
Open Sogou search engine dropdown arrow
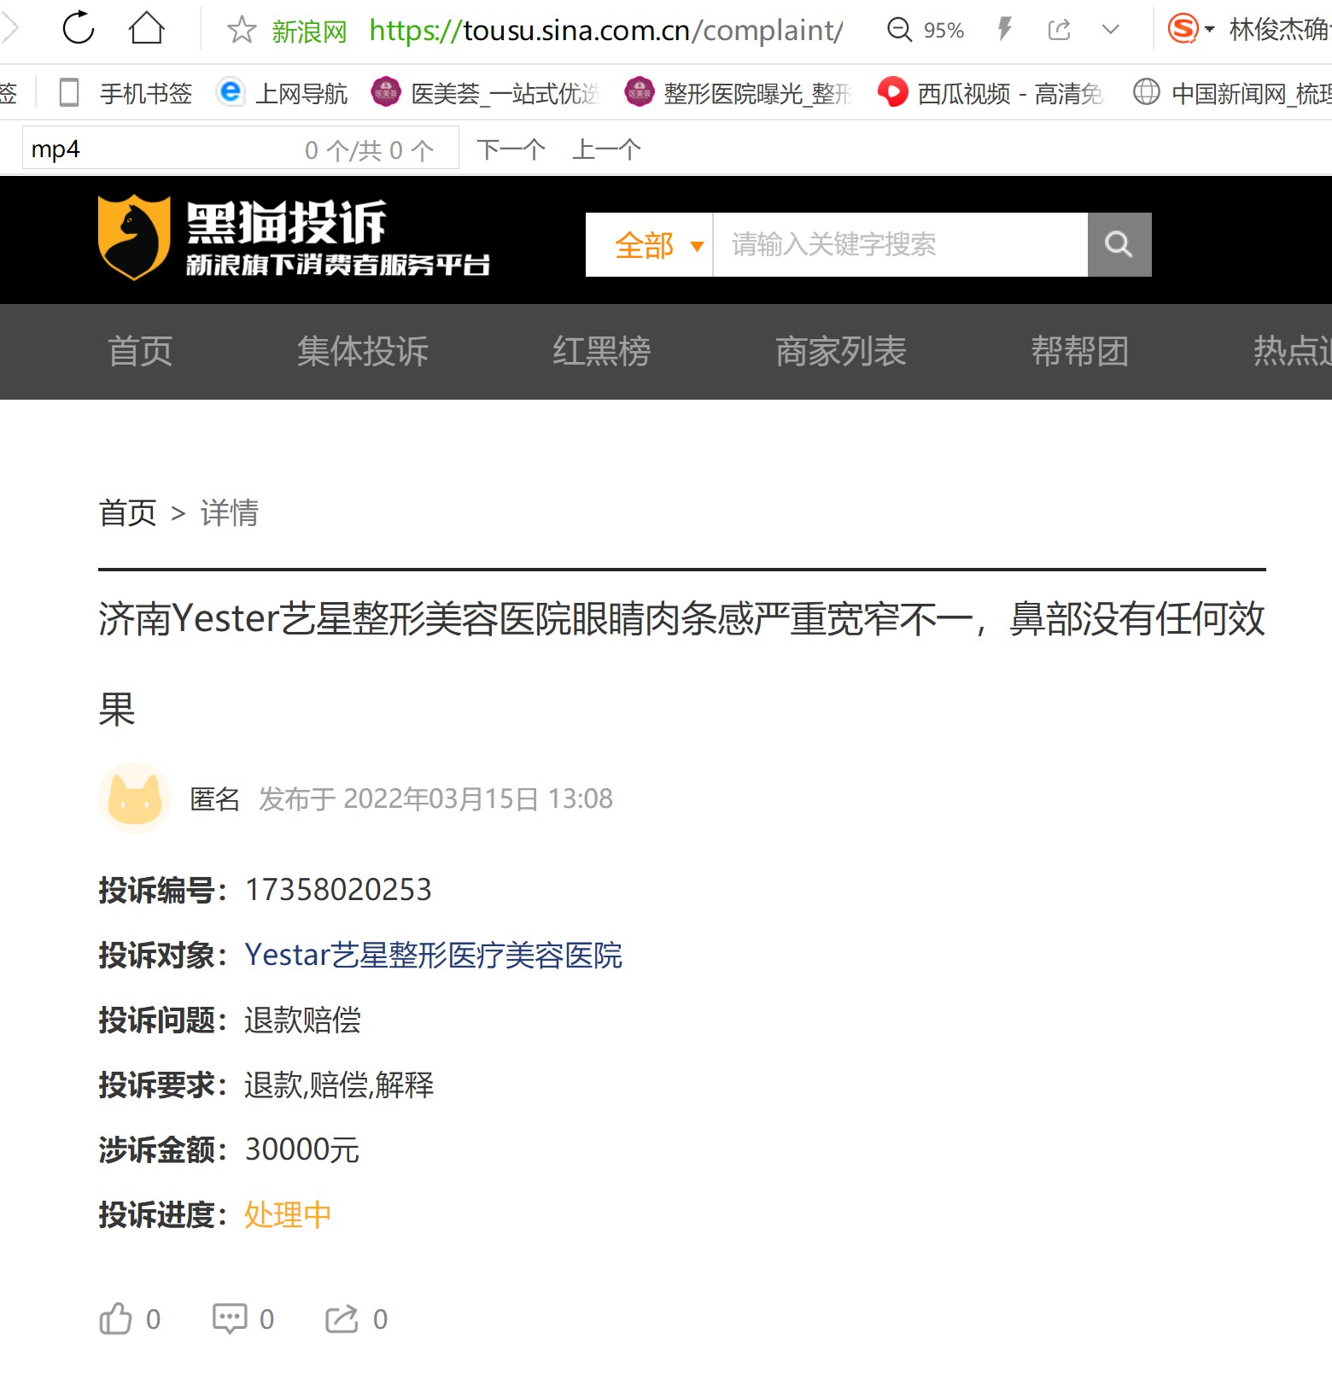1209,30
